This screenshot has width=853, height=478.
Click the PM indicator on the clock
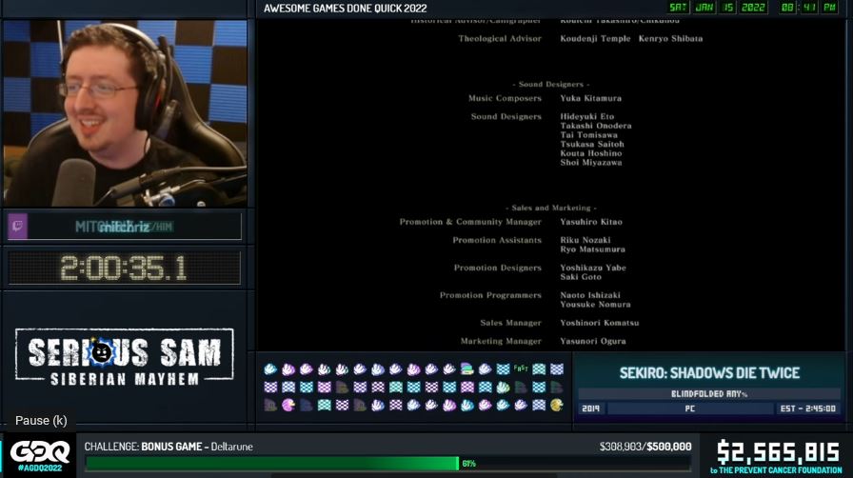coord(829,8)
